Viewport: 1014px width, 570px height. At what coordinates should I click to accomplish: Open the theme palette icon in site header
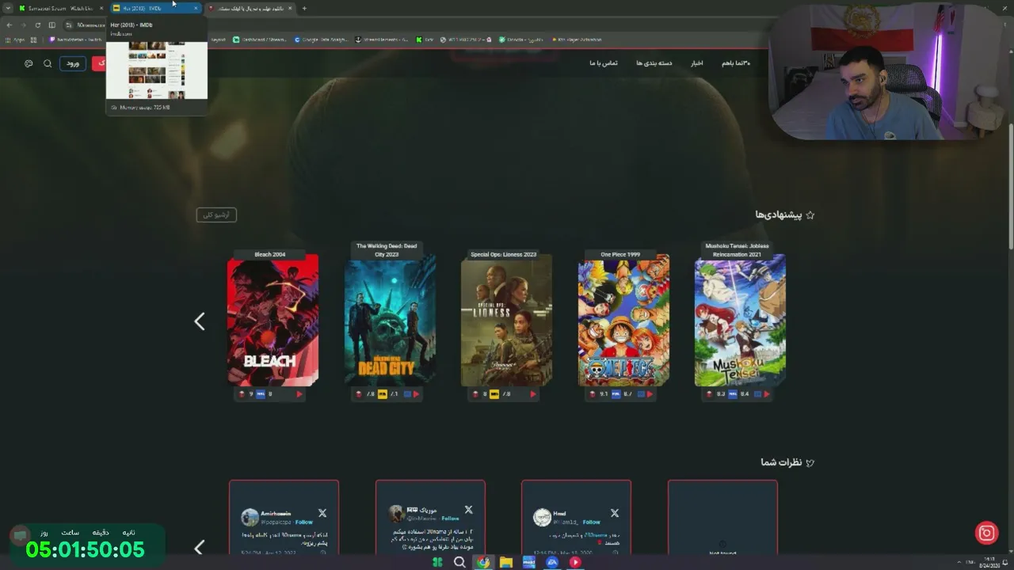pyautogui.click(x=29, y=63)
